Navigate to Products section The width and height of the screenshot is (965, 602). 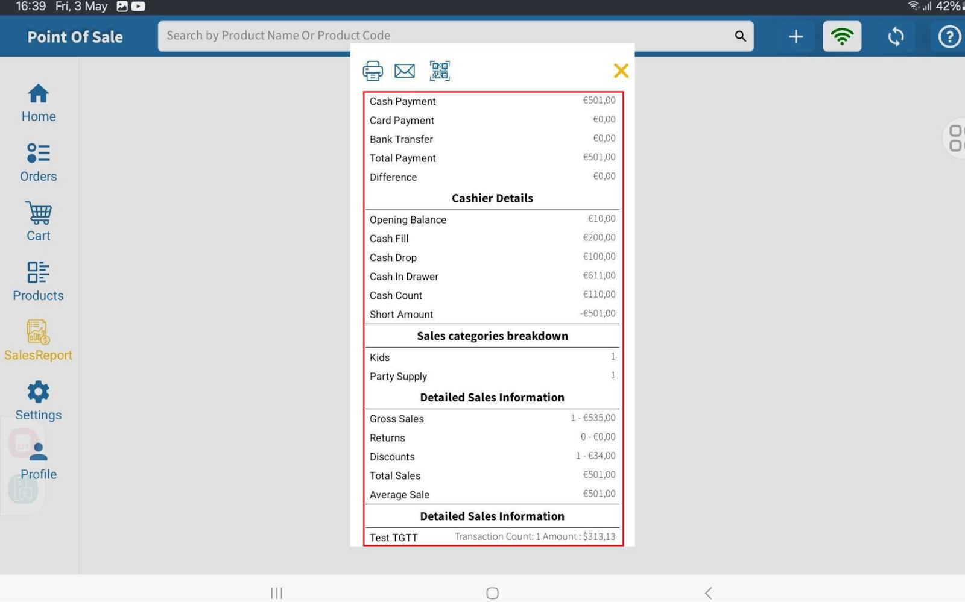39,282
